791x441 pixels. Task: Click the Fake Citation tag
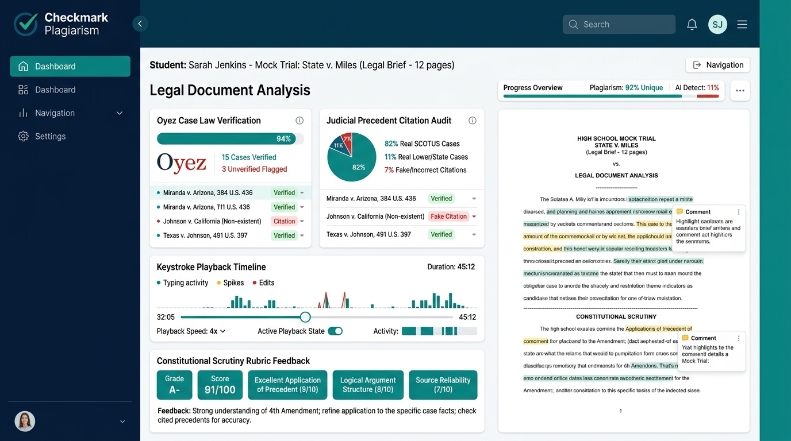tap(448, 216)
